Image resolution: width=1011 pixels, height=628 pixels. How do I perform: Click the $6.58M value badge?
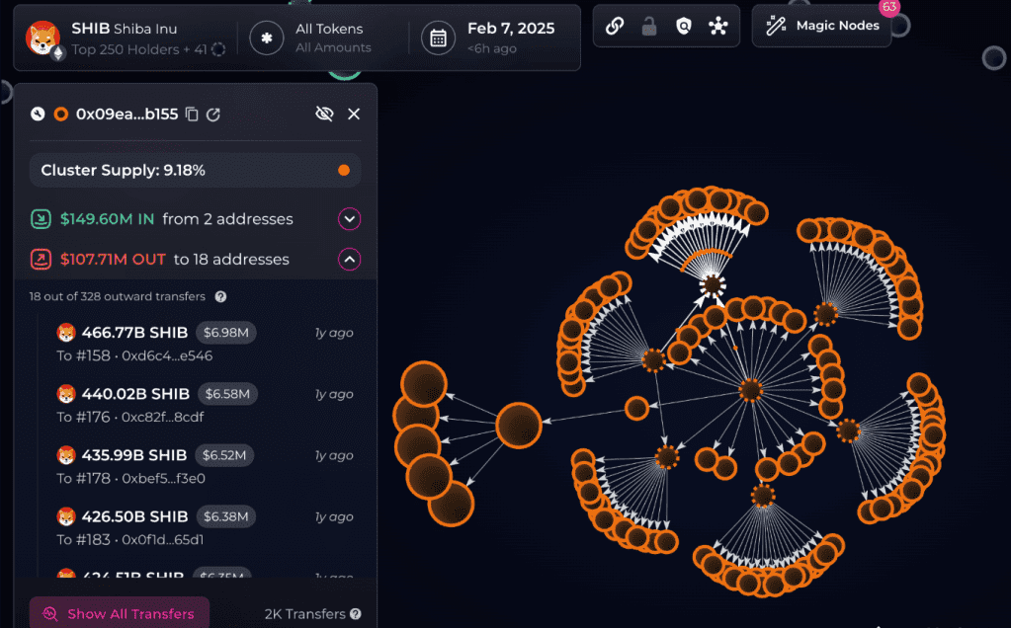click(227, 394)
